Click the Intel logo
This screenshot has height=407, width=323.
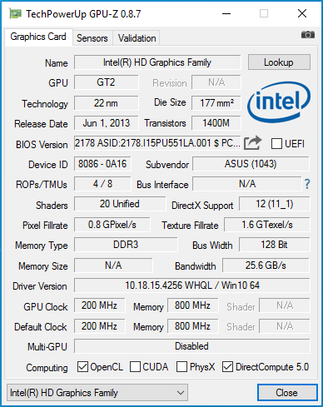point(279,102)
